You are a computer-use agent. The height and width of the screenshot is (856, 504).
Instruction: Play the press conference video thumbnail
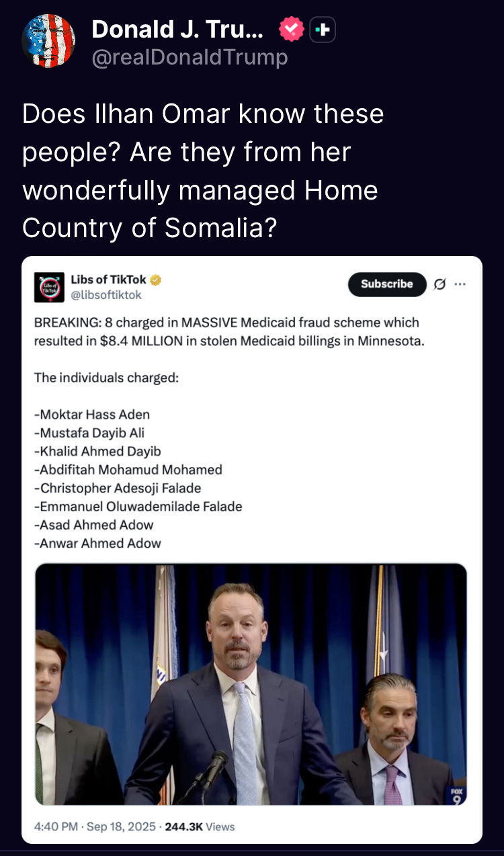click(251, 684)
